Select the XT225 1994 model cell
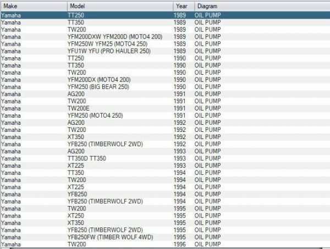330x249 pixels. tap(76, 187)
